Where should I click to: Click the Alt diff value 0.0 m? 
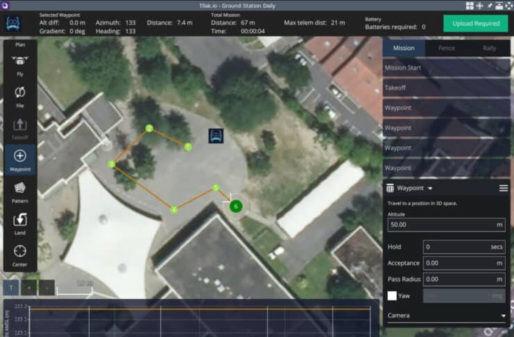[78, 23]
